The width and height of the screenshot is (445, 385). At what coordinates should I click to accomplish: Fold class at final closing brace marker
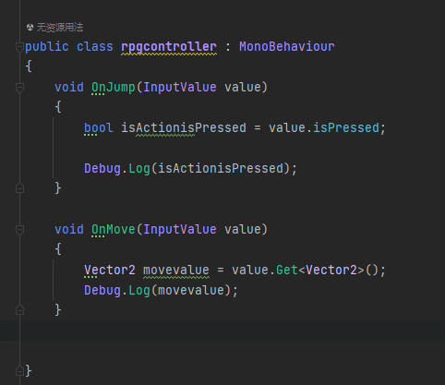pos(19,370)
